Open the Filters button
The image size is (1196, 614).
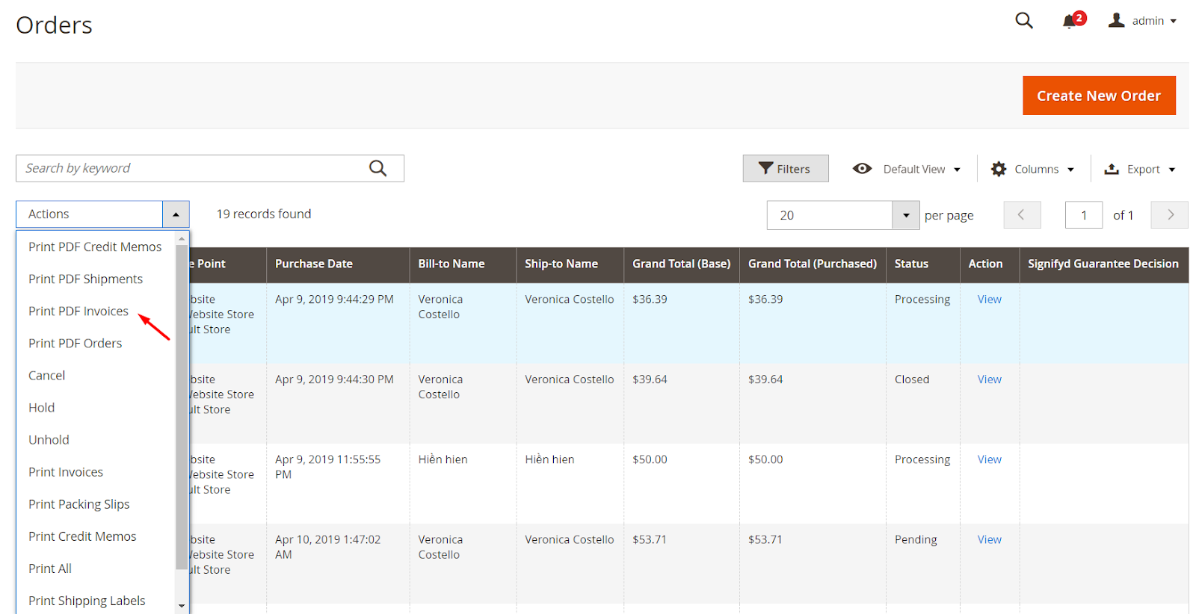785,169
